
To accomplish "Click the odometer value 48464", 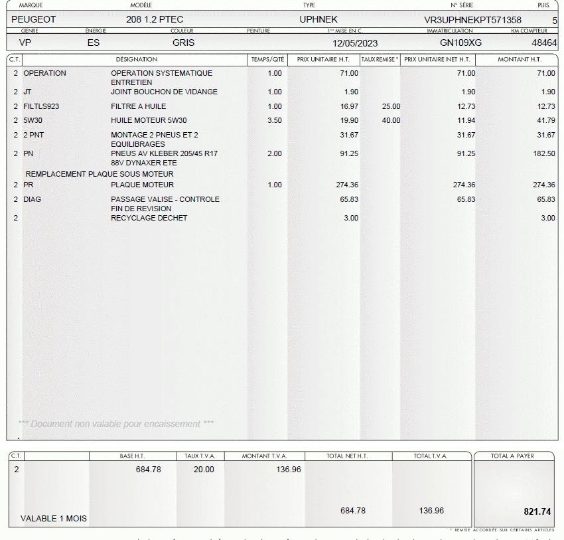I will coord(544,43).
